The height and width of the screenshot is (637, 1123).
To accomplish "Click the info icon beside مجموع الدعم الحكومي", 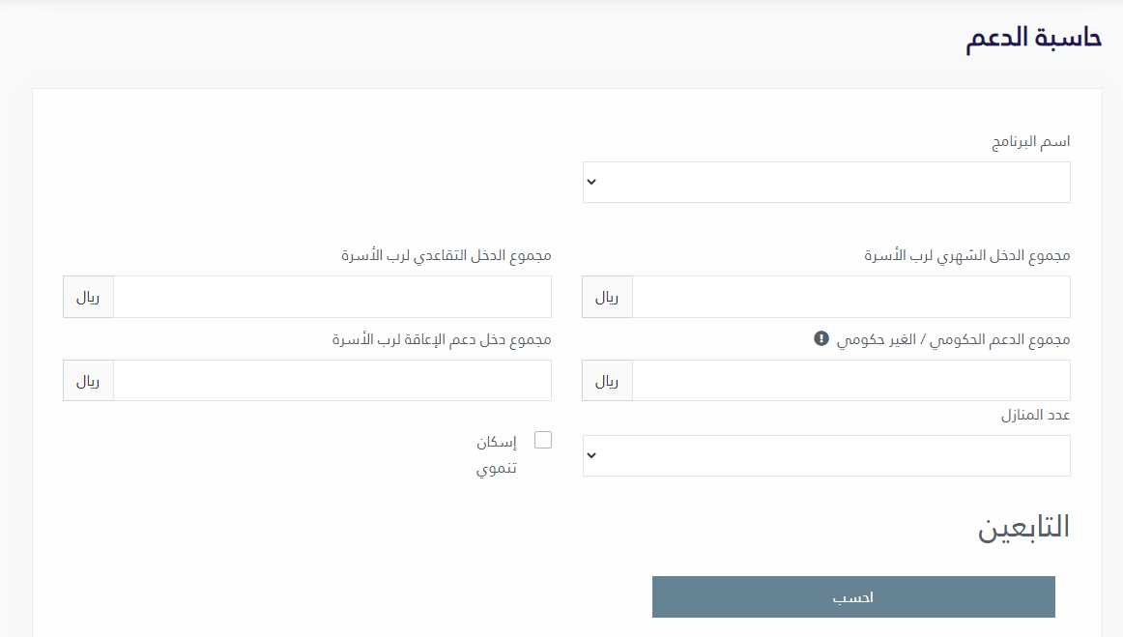I will point(821,338).
